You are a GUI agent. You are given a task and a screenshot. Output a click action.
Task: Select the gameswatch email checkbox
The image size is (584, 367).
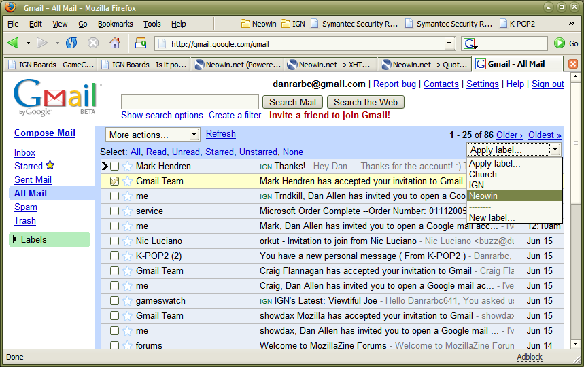(x=114, y=301)
